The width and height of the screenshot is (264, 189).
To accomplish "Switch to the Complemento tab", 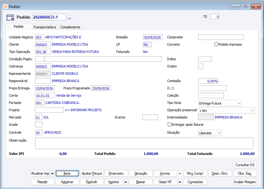I will point(70,27).
